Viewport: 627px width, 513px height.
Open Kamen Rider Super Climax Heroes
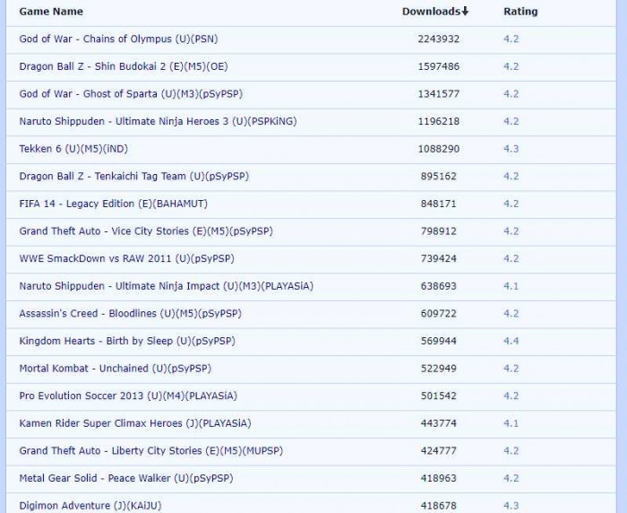(135, 423)
